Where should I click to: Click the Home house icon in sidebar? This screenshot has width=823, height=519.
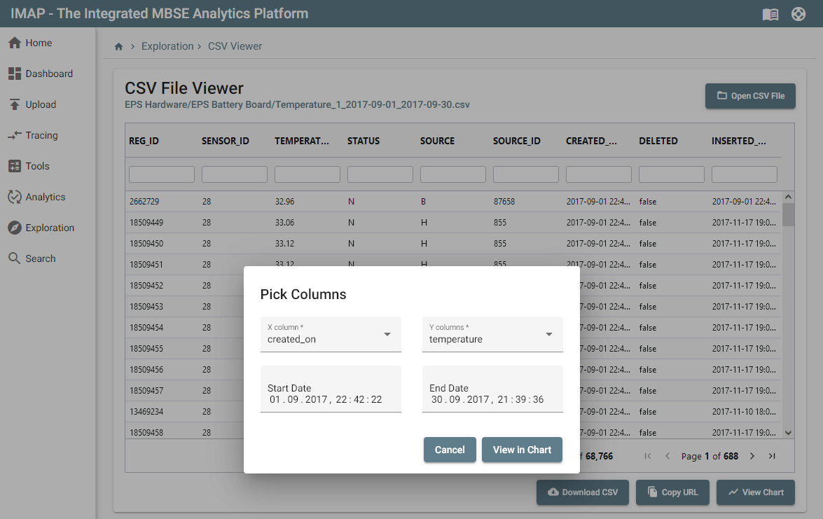pyautogui.click(x=15, y=43)
